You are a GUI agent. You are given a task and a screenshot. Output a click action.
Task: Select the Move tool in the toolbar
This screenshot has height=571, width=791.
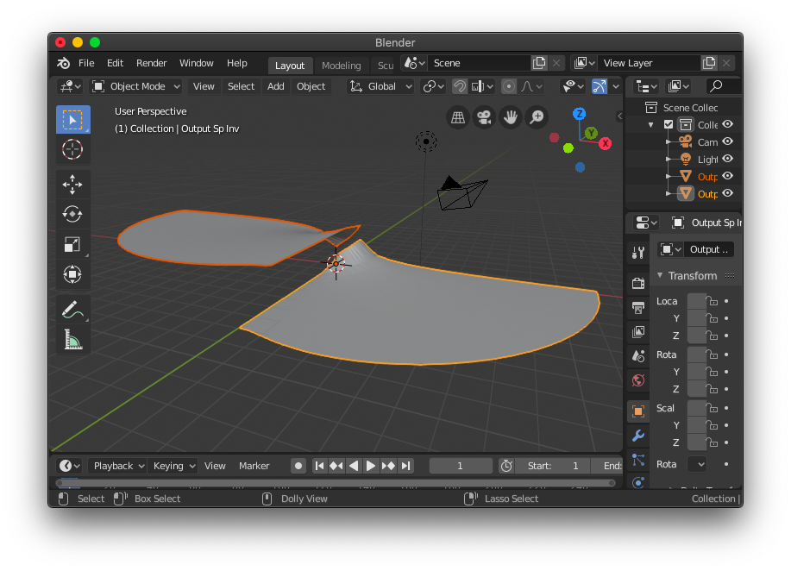(72, 184)
